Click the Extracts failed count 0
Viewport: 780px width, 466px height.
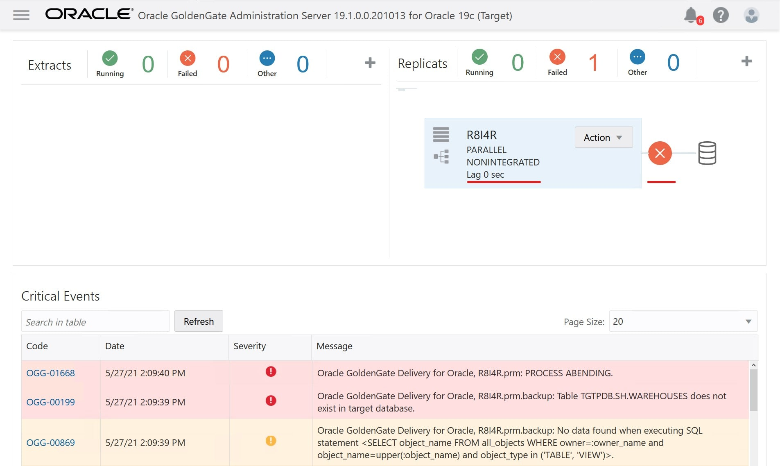point(223,64)
